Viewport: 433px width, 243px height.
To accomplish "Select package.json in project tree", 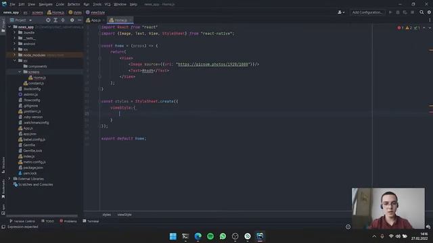I will [33, 167].
